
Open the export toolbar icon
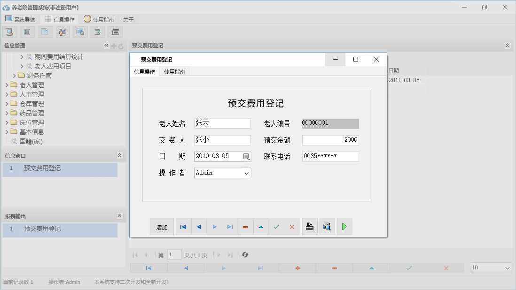point(97,31)
